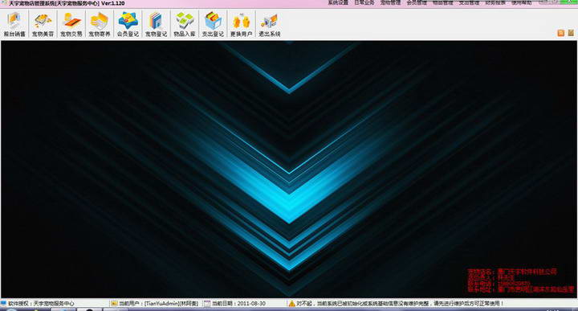Open 宠物管理 menu
578x311 pixels.
(390, 2)
